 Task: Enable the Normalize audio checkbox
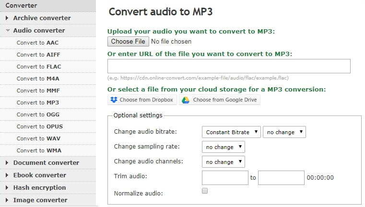point(205,191)
